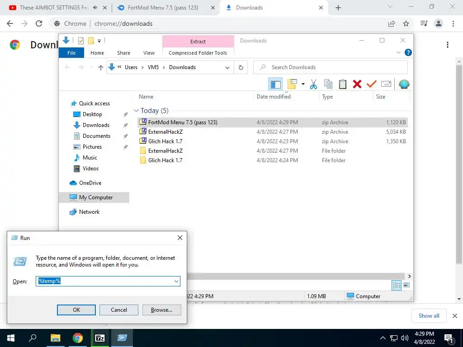Click the share page icon in Chrome

[392, 23]
